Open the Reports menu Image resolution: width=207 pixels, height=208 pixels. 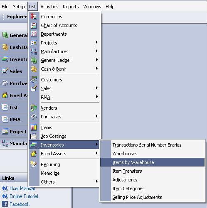pyautogui.click(x=71, y=7)
